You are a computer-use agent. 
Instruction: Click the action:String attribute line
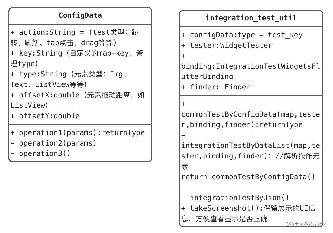click(75, 38)
